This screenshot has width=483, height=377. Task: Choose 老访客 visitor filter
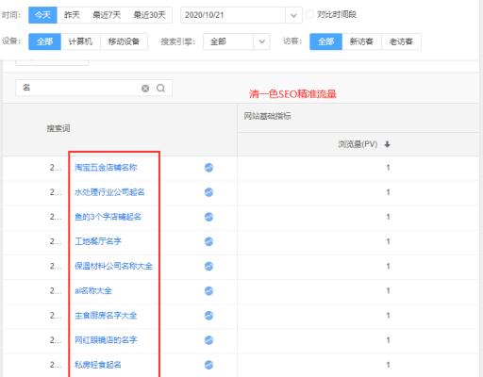click(x=401, y=41)
